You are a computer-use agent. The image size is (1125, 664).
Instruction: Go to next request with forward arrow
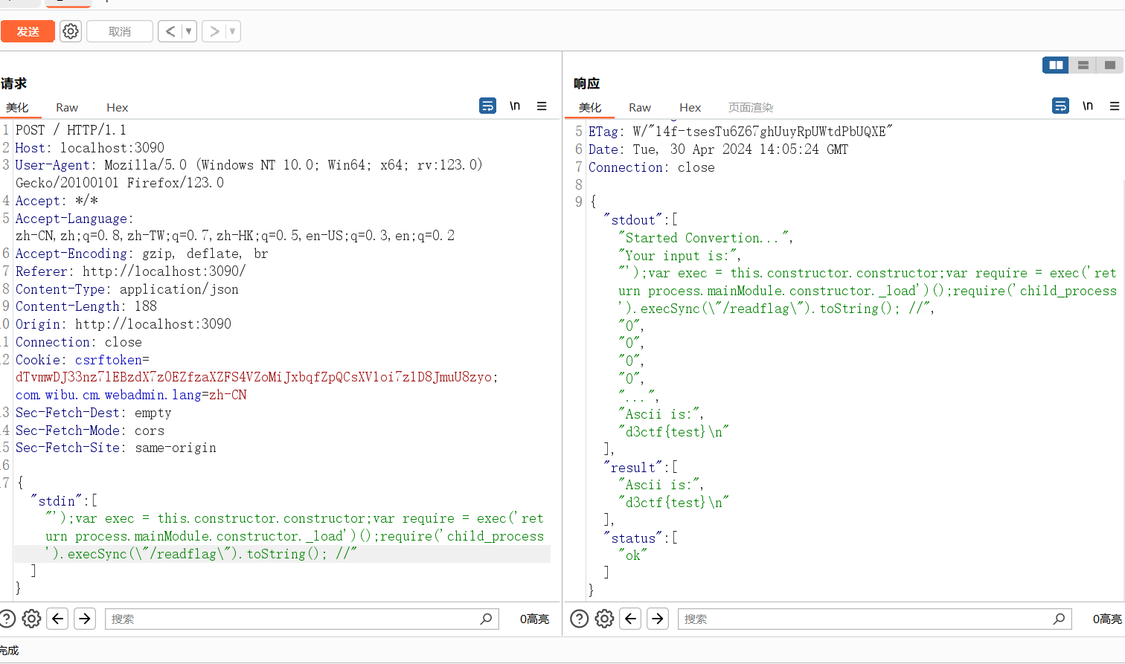214,31
